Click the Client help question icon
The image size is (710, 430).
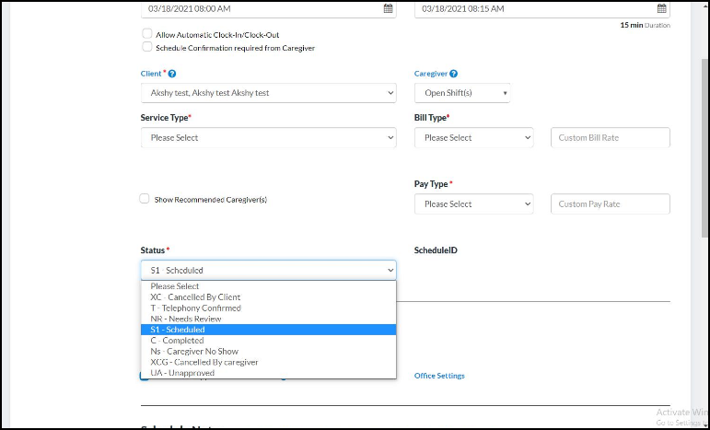[172, 74]
